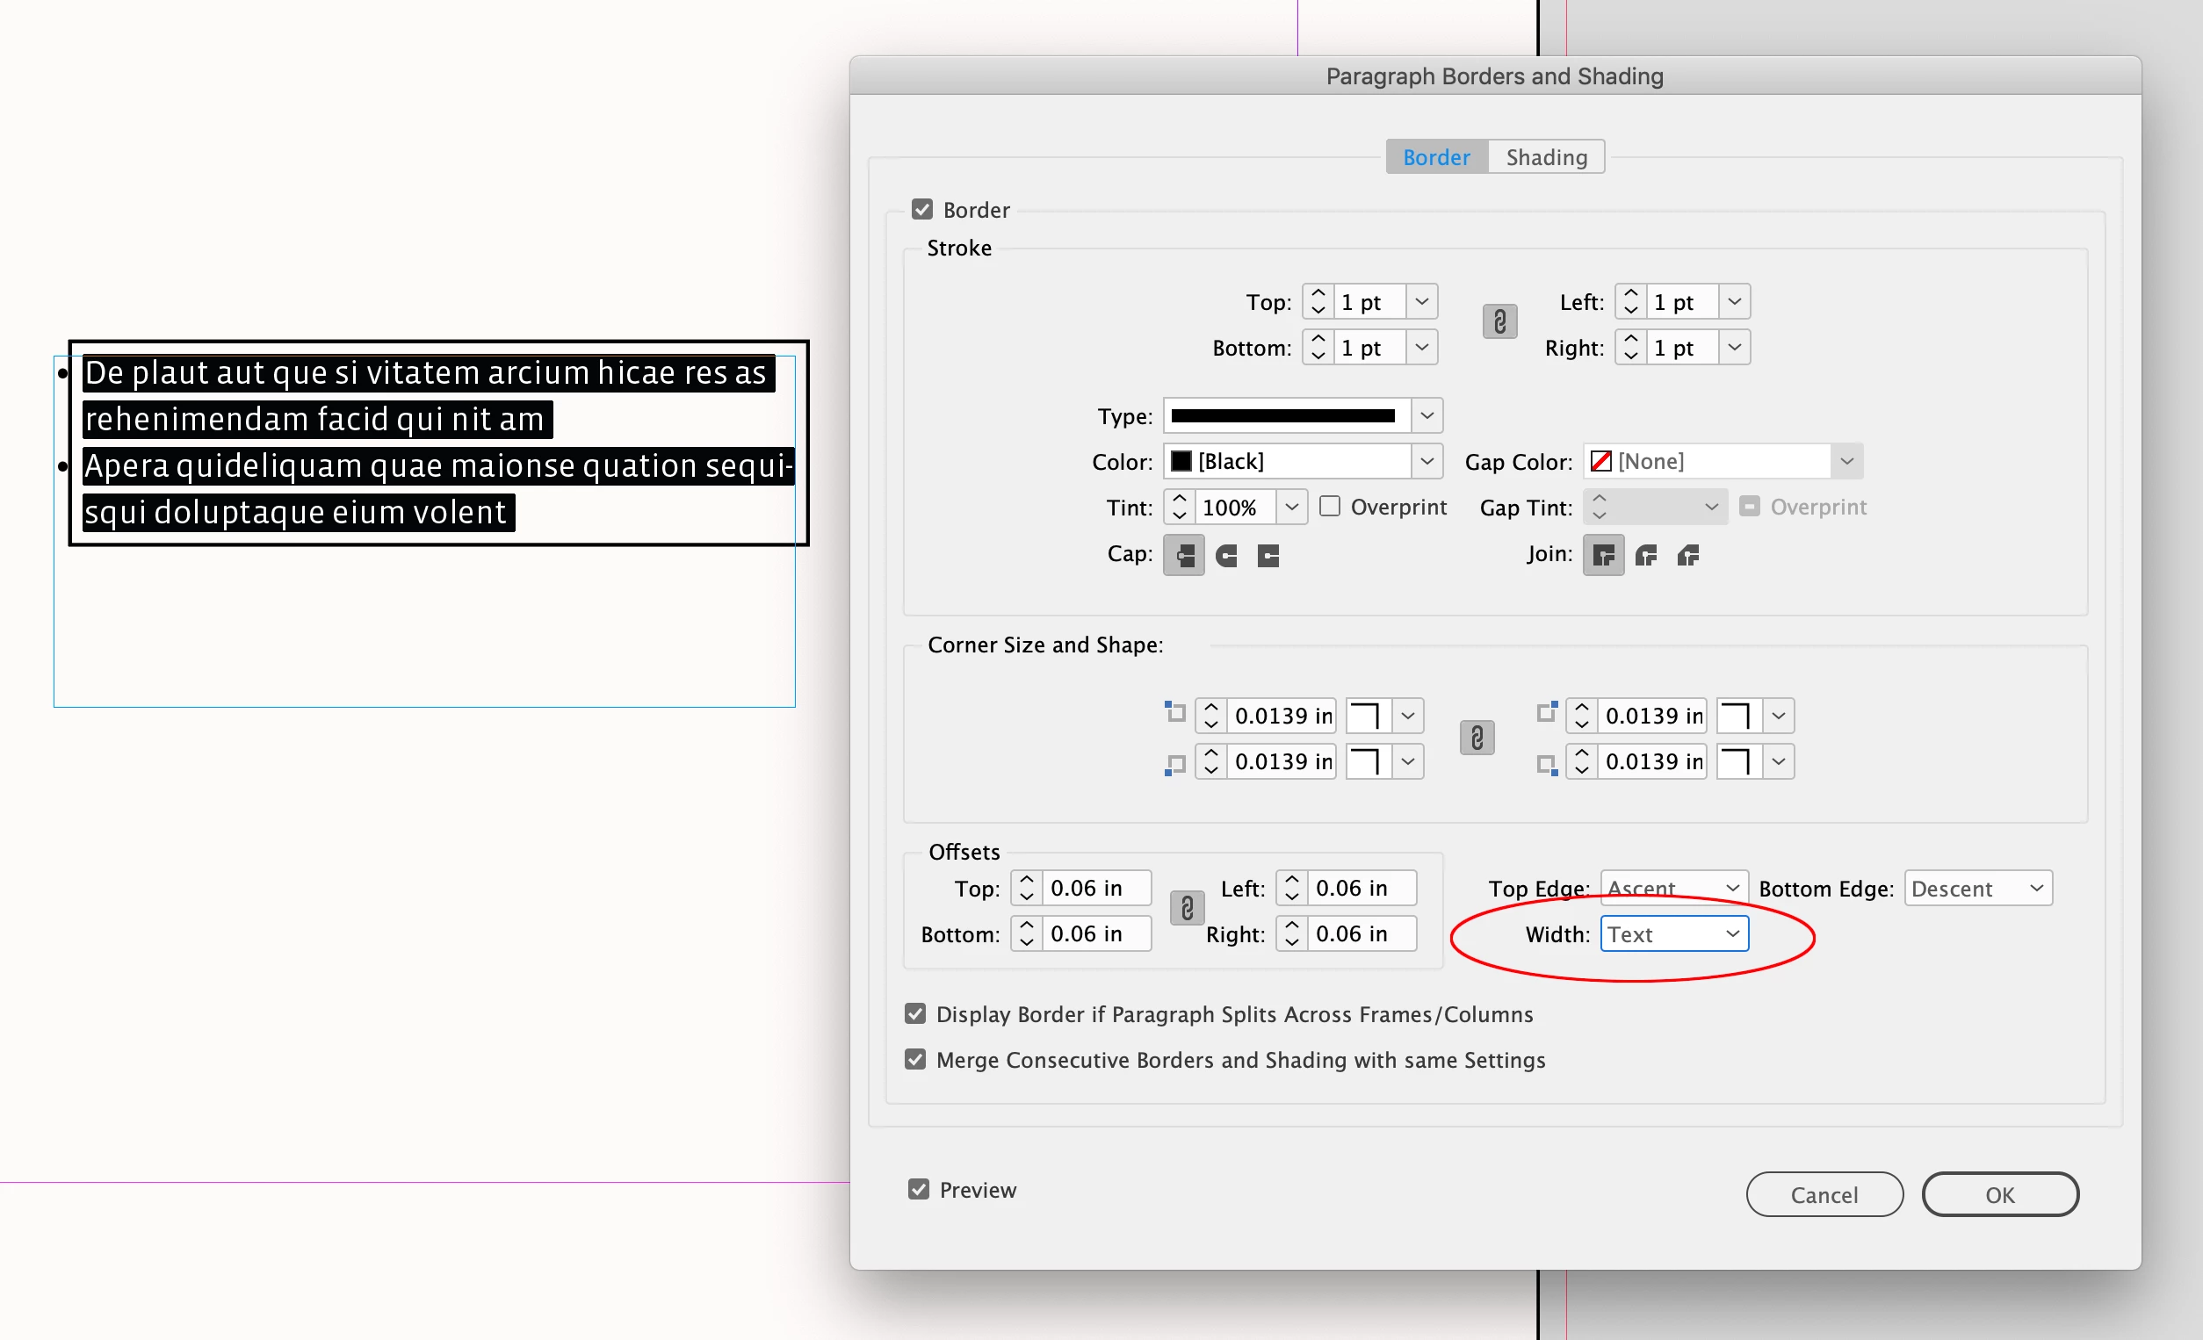Enable the stroke Overprint checkbox
The height and width of the screenshot is (1340, 2203).
(x=1330, y=507)
